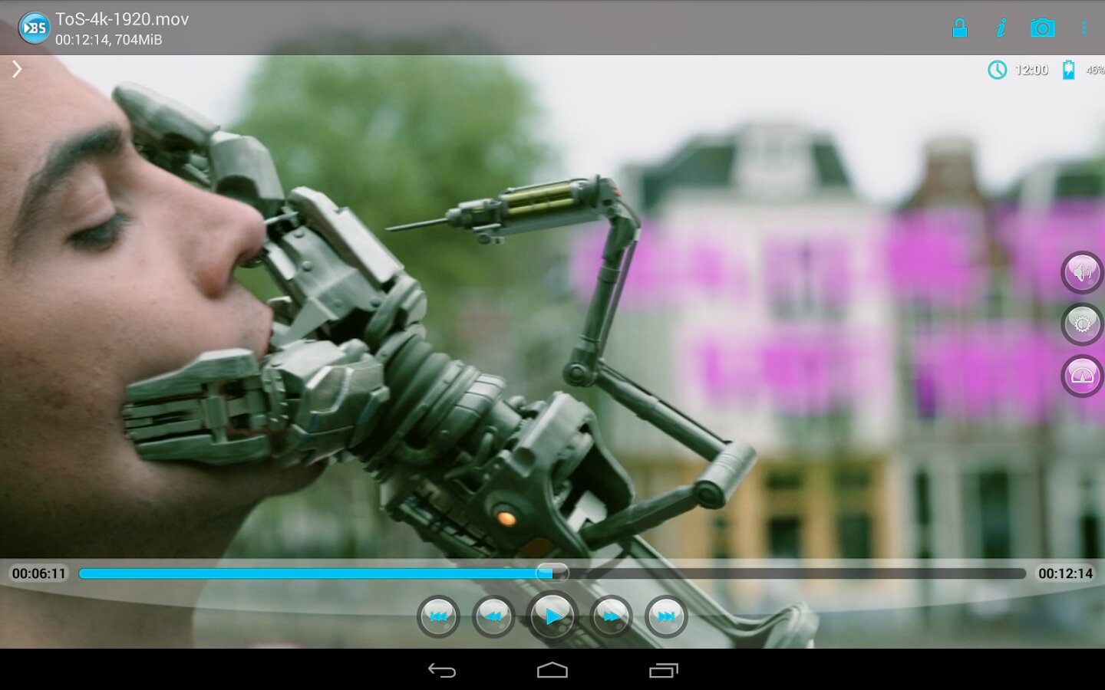Tap the battery status icon
Screen dimensions: 1105x690
click(1068, 71)
